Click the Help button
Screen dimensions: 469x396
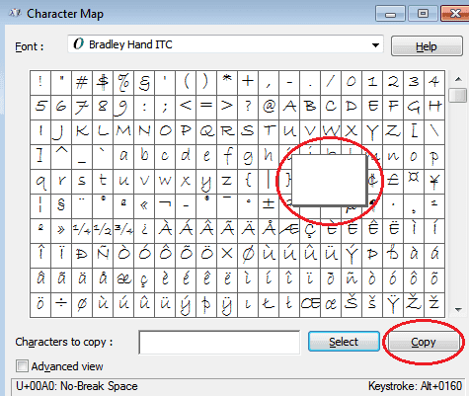pyautogui.click(x=427, y=46)
